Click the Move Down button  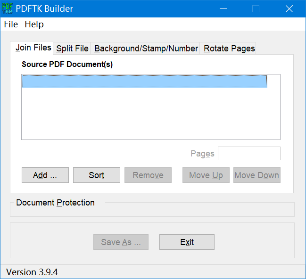[257, 175]
